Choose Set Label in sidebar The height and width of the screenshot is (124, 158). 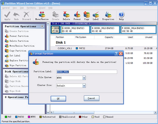[x=13, y=55]
